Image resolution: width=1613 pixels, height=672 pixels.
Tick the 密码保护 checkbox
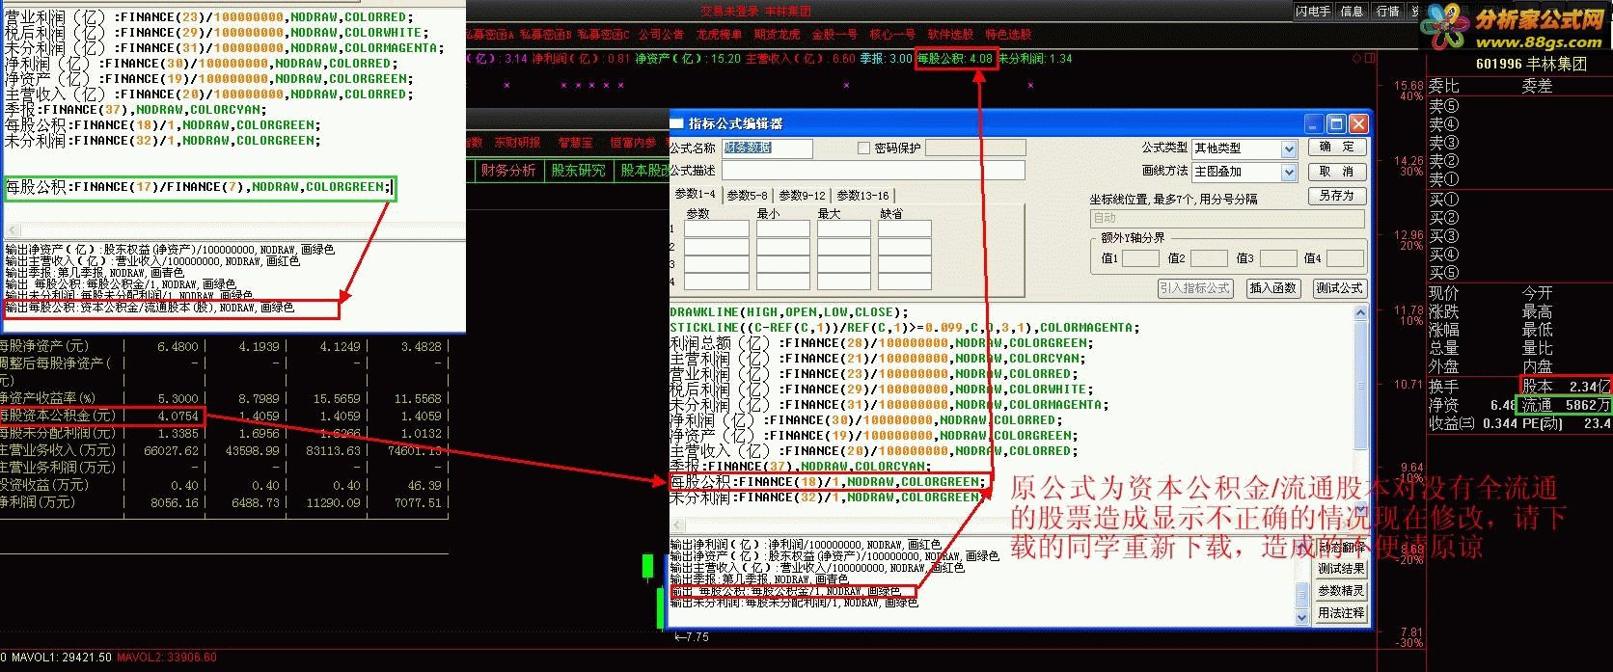pyautogui.click(x=863, y=148)
